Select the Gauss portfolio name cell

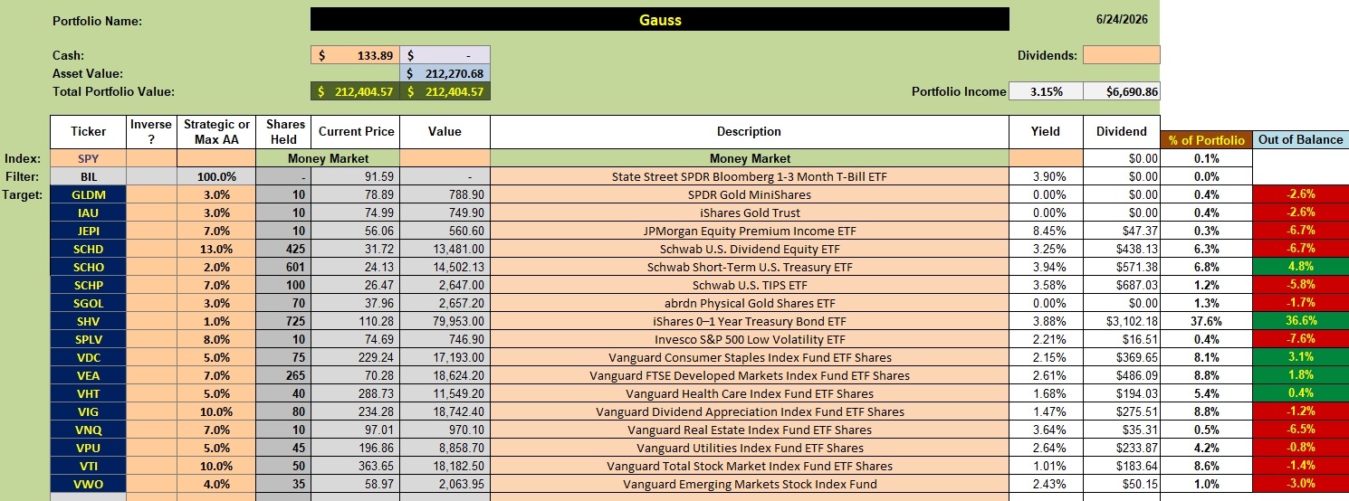pyautogui.click(x=659, y=20)
